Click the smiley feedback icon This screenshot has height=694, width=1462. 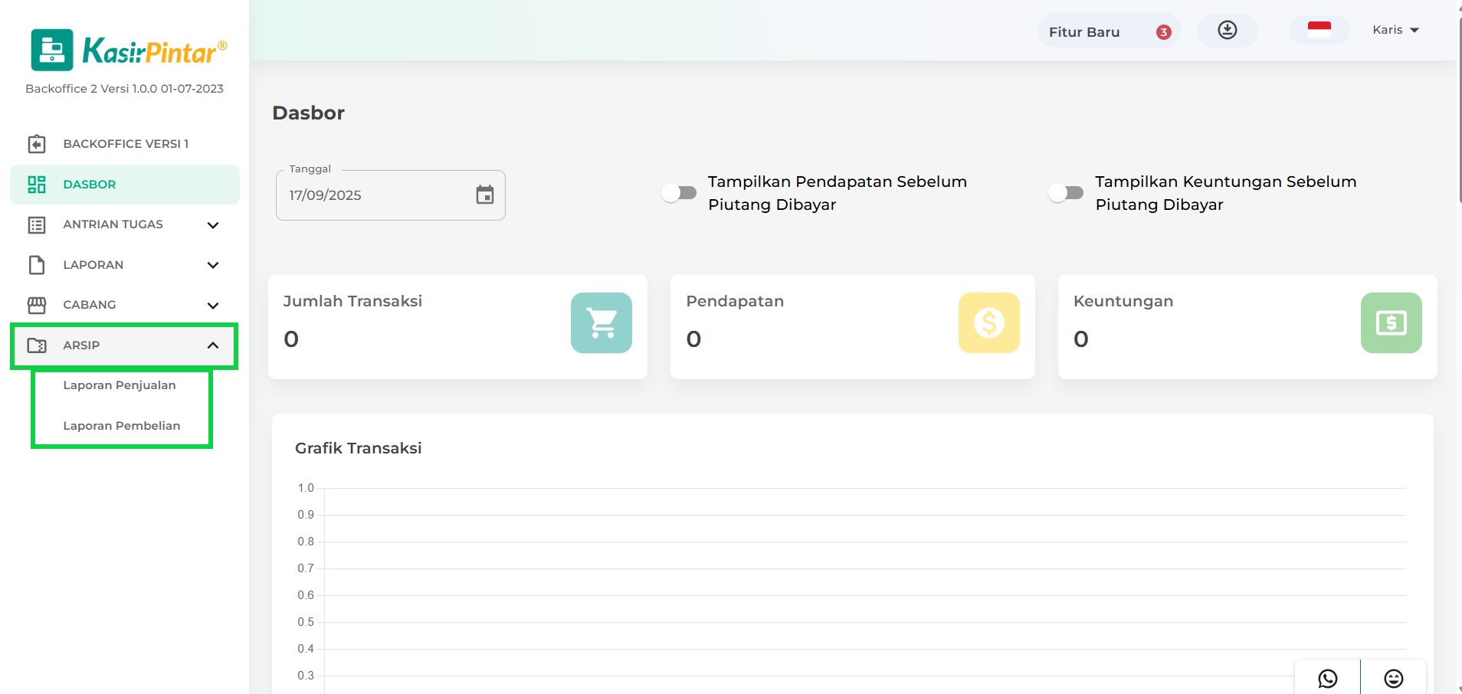click(1393, 679)
